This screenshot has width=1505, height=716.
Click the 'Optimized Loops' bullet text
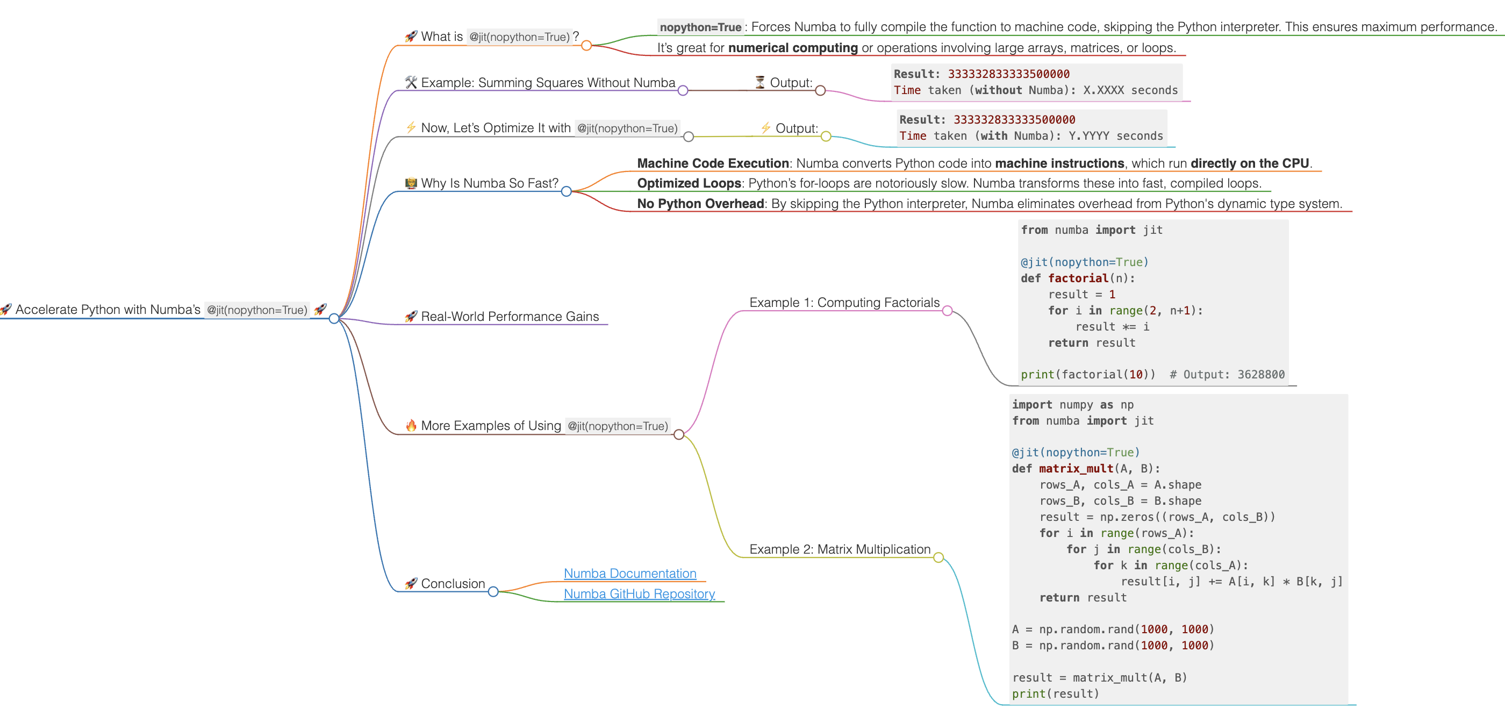[949, 183]
